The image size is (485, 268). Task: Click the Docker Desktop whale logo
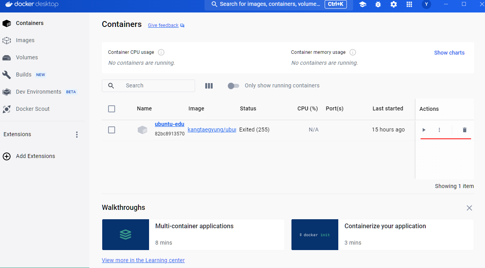pos(9,4)
